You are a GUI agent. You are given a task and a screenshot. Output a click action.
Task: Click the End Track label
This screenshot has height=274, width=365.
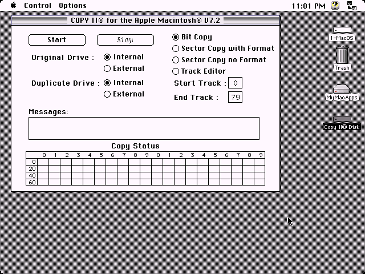[196, 97]
